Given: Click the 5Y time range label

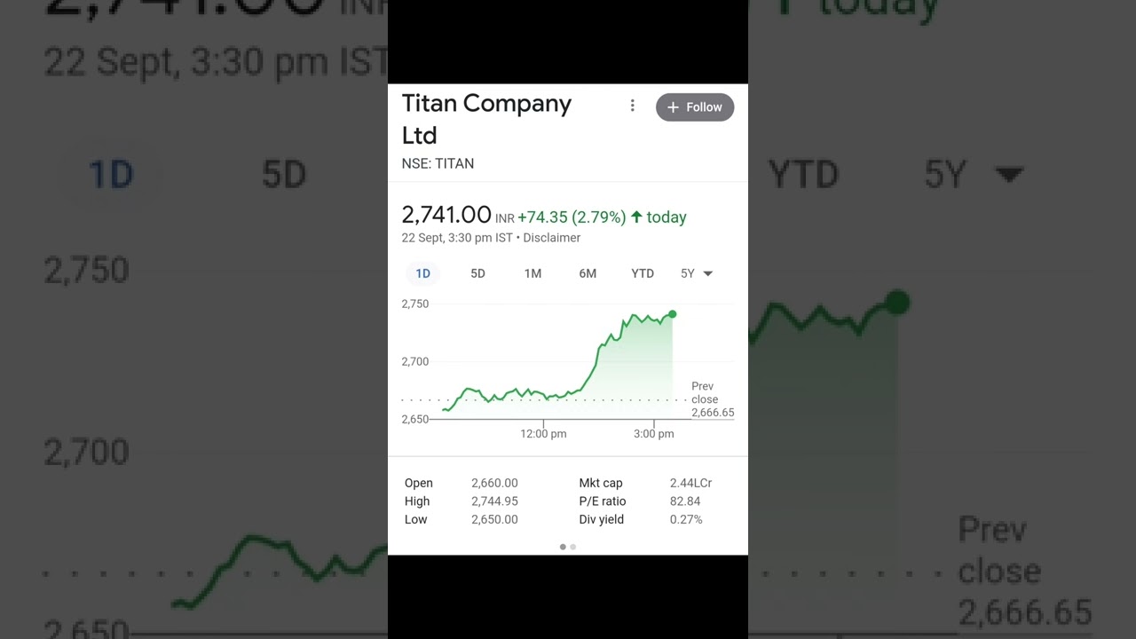Looking at the screenshot, I should (688, 273).
